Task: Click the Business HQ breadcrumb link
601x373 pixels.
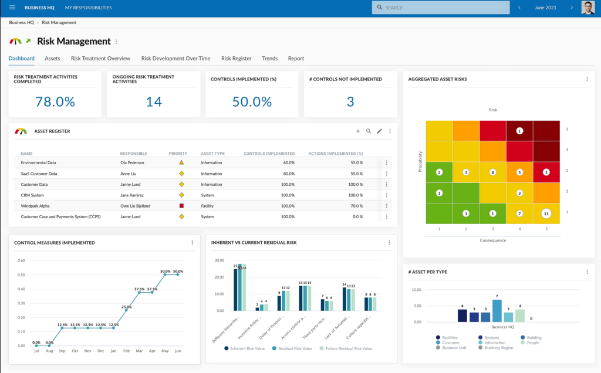Action: [21, 22]
